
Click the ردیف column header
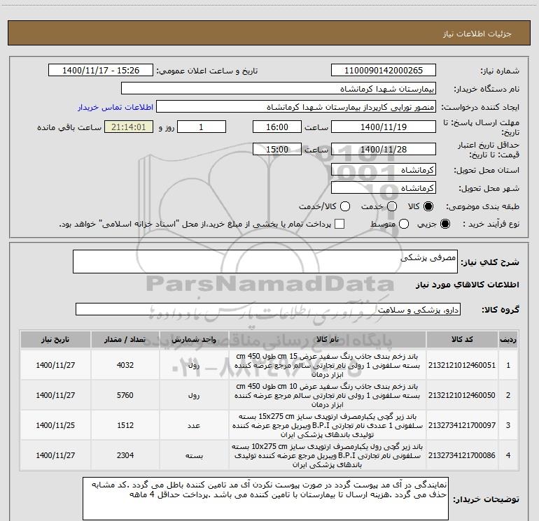coord(508,340)
